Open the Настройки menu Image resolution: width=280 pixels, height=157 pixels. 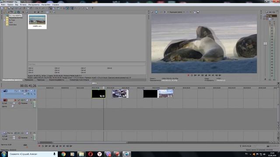point(45,5)
